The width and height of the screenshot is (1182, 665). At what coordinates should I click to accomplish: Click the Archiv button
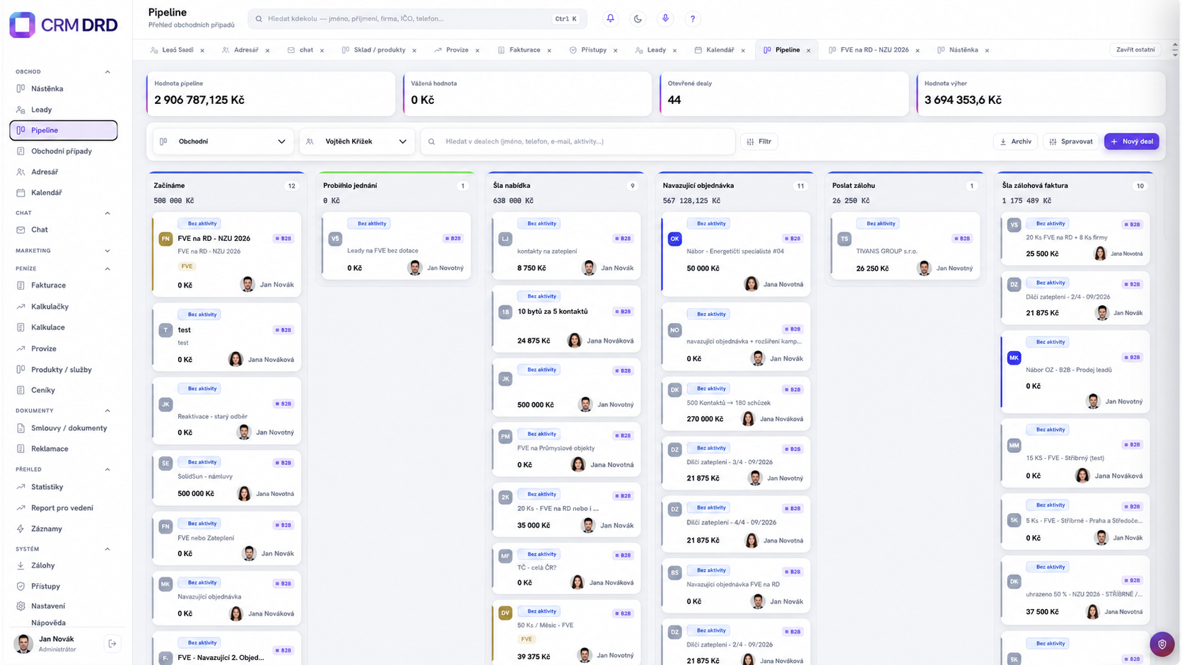click(x=1015, y=141)
